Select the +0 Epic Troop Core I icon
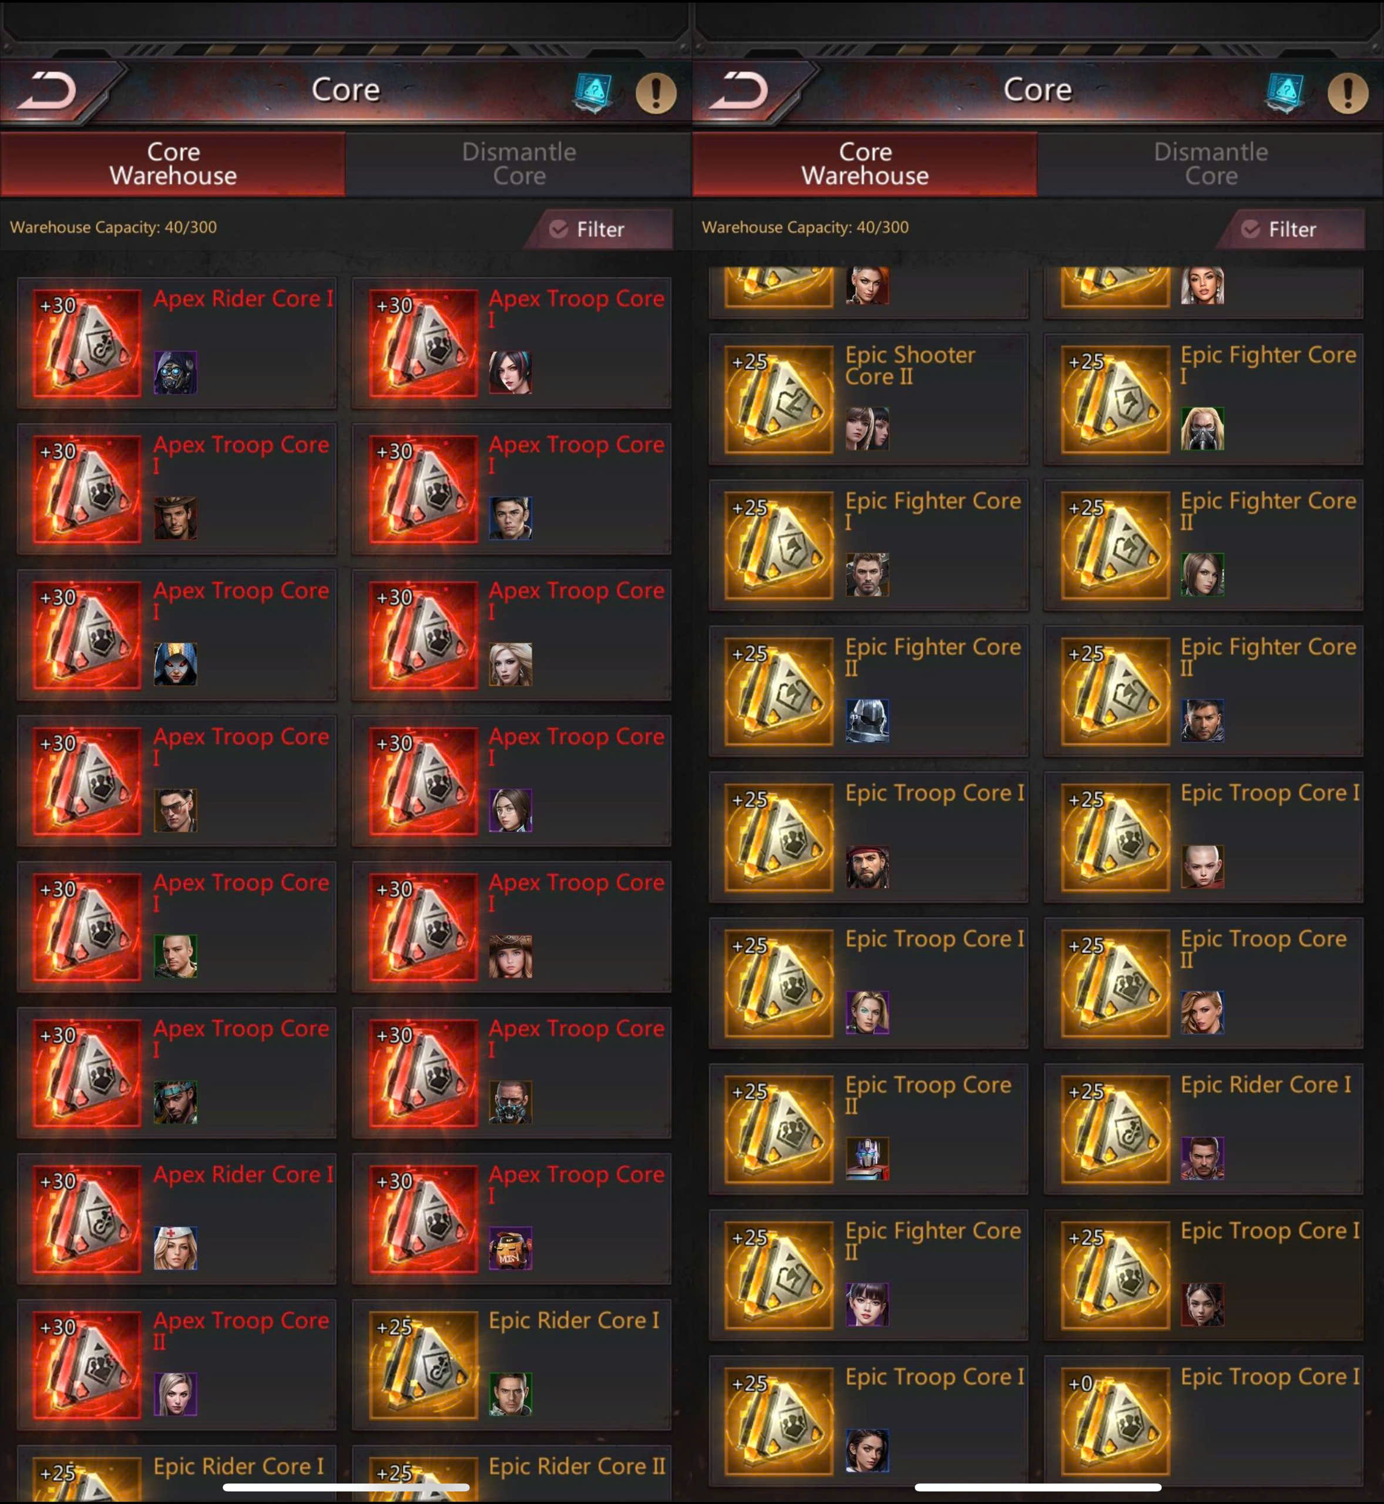The width and height of the screenshot is (1384, 1504). tap(1115, 1421)
